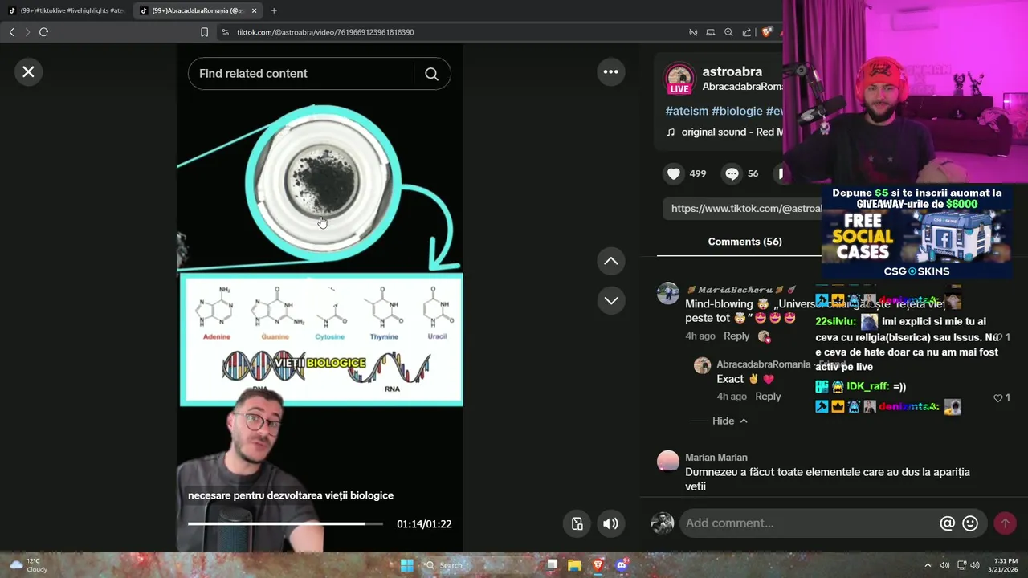Click the tiktok.com address bar URL
Screen dimensions: 1028x578
click(x=325, y=32)
